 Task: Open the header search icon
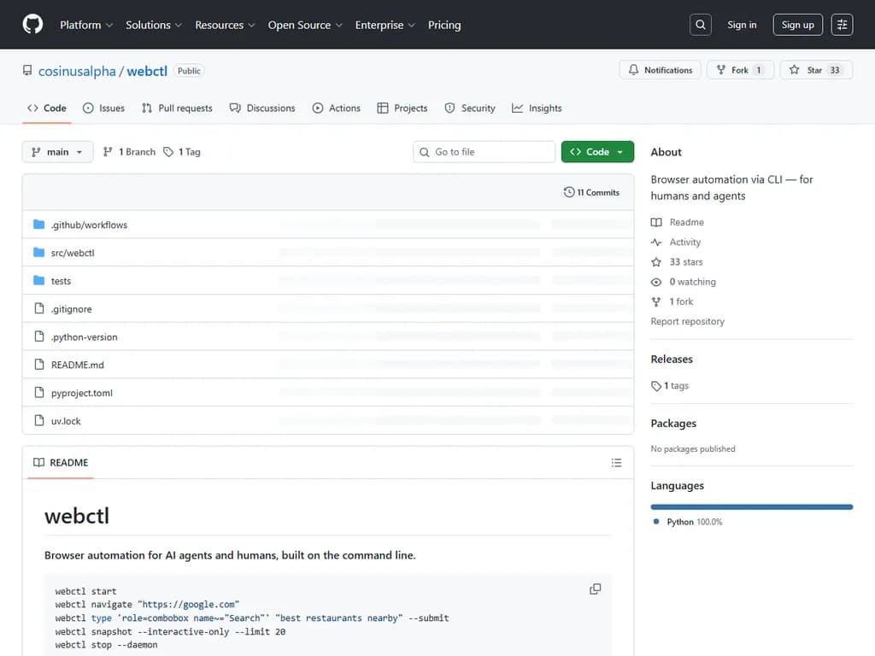coord(700,24)
